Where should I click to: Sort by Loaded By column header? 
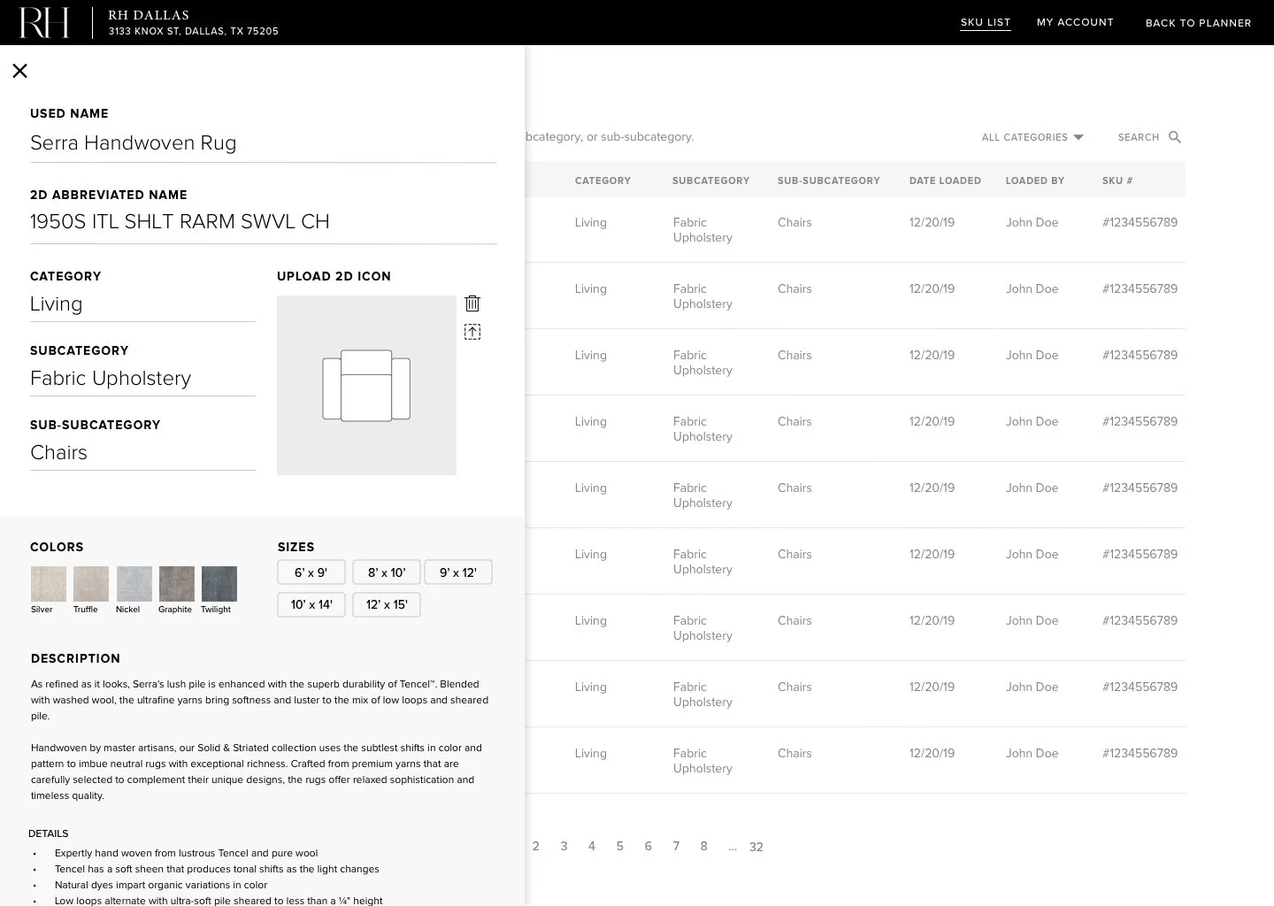point(1035,180)
